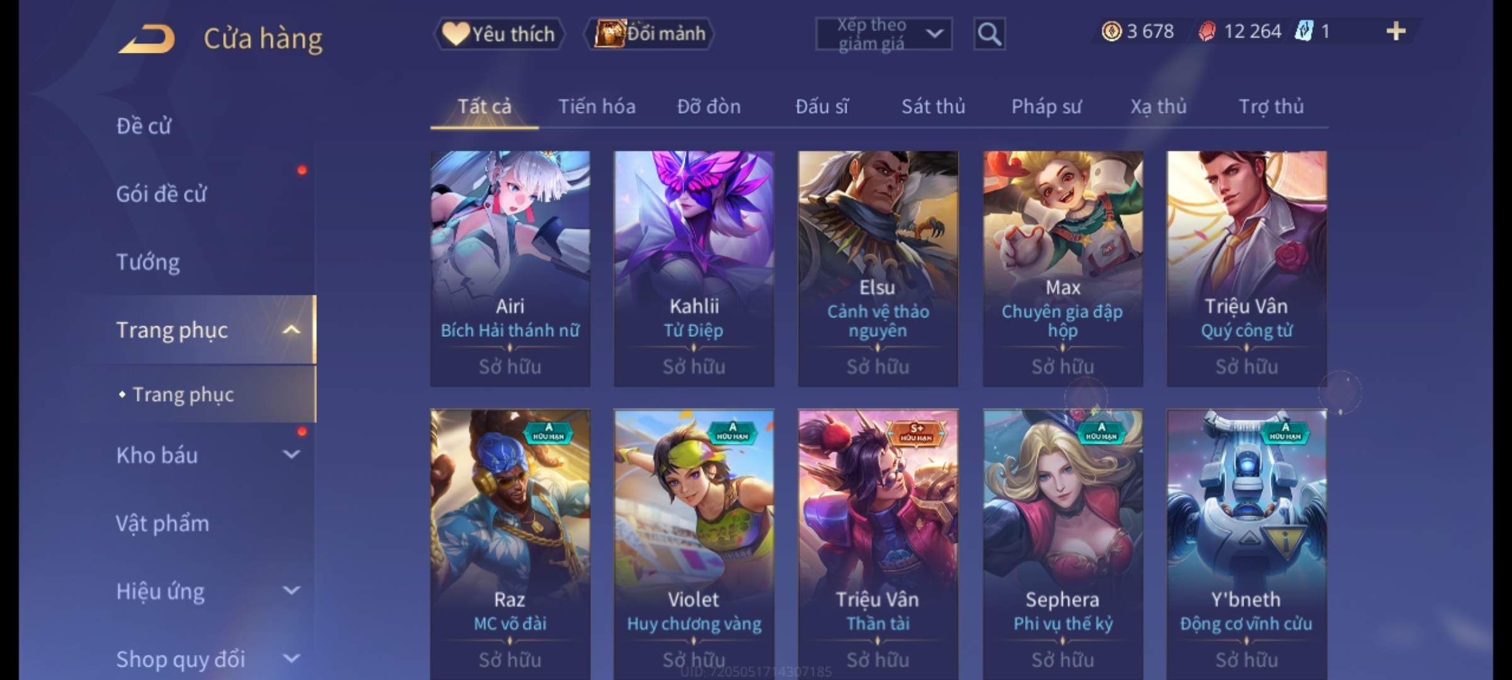
Task: Click the plus icon to add currency
Action: click(x=1396, y=31)
